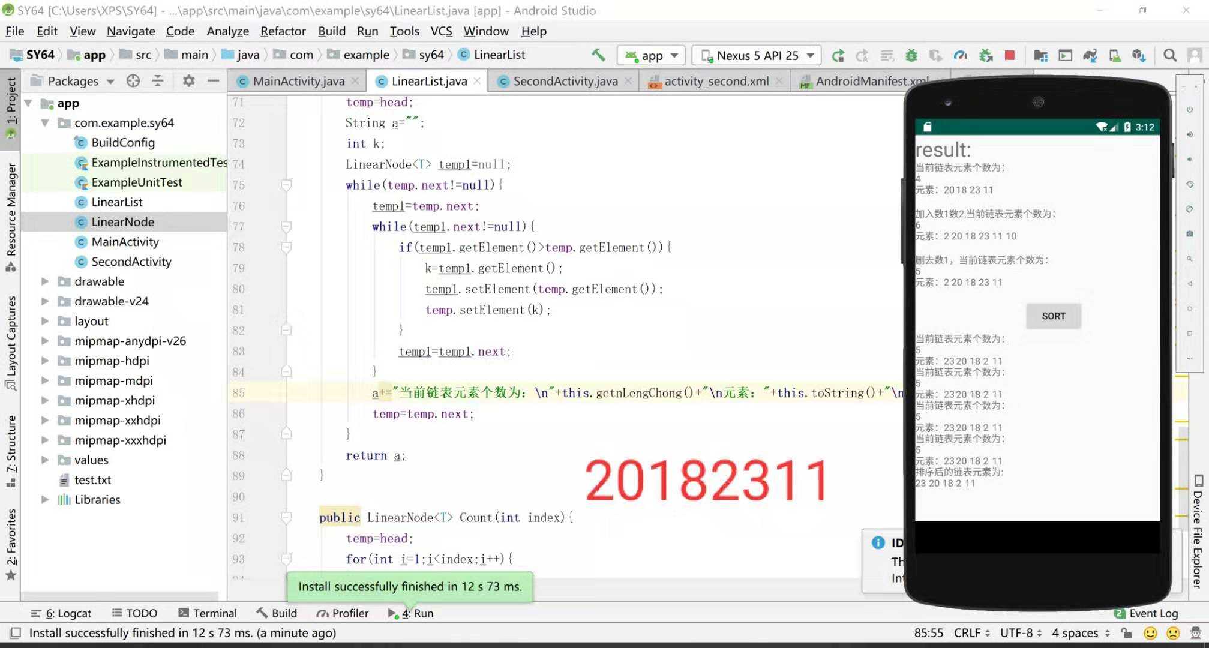This screenshot has width=1209, height=648.
Task: Click the green Run app icon
Action: tap(838, 55)
